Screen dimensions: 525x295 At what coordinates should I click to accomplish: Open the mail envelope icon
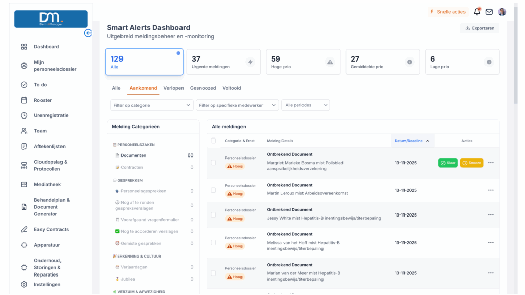coord(489,12)
